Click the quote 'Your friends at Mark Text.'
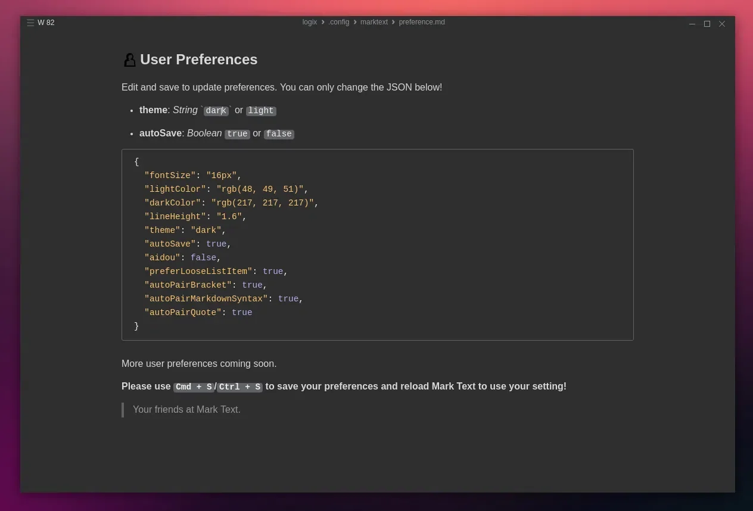The image size is (753, 511). (x=186, y=410)
